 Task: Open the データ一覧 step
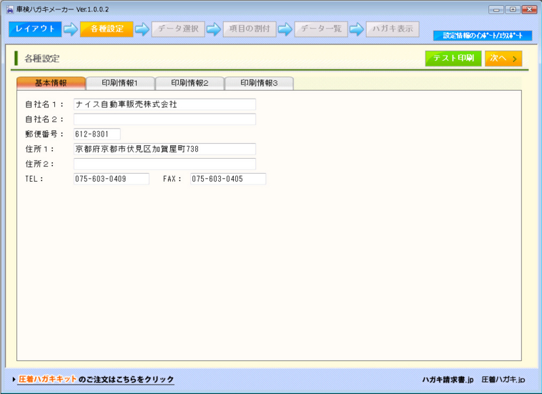[321, 29]
